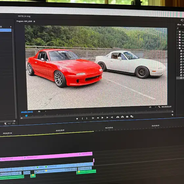Click the blue playhead on monitor scrub bar
The width and height of the screenshot is (184, 184).
[x=26, y=116]
